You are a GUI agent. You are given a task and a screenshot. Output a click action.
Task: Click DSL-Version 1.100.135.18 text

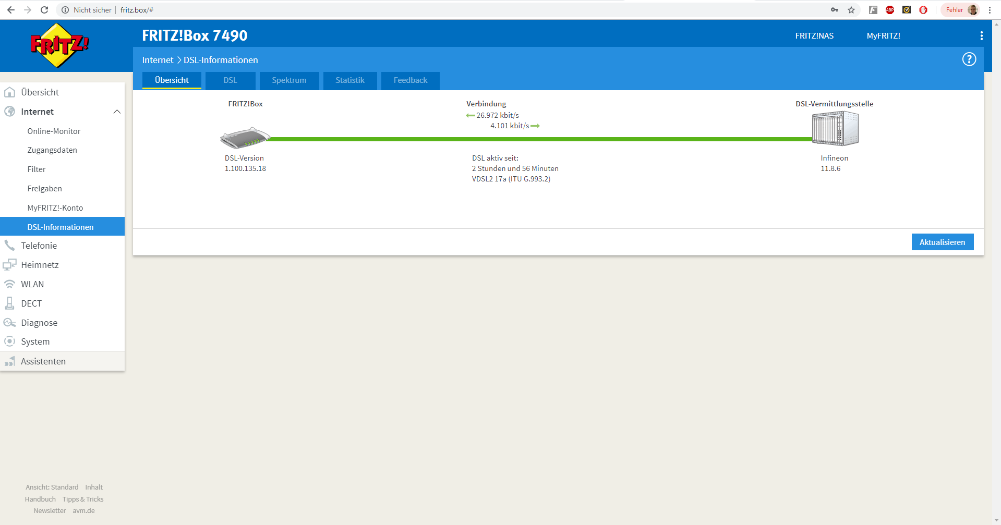click(x=245, y=163)
